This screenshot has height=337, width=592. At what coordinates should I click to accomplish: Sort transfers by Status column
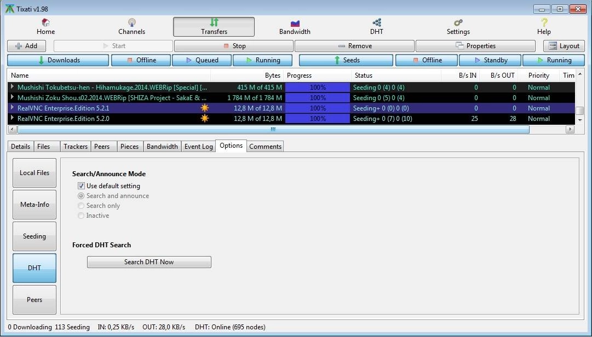pyautogui.click(x=396, y=75)
